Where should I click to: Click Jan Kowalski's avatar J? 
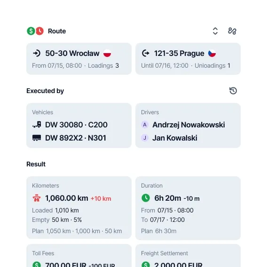145,138
